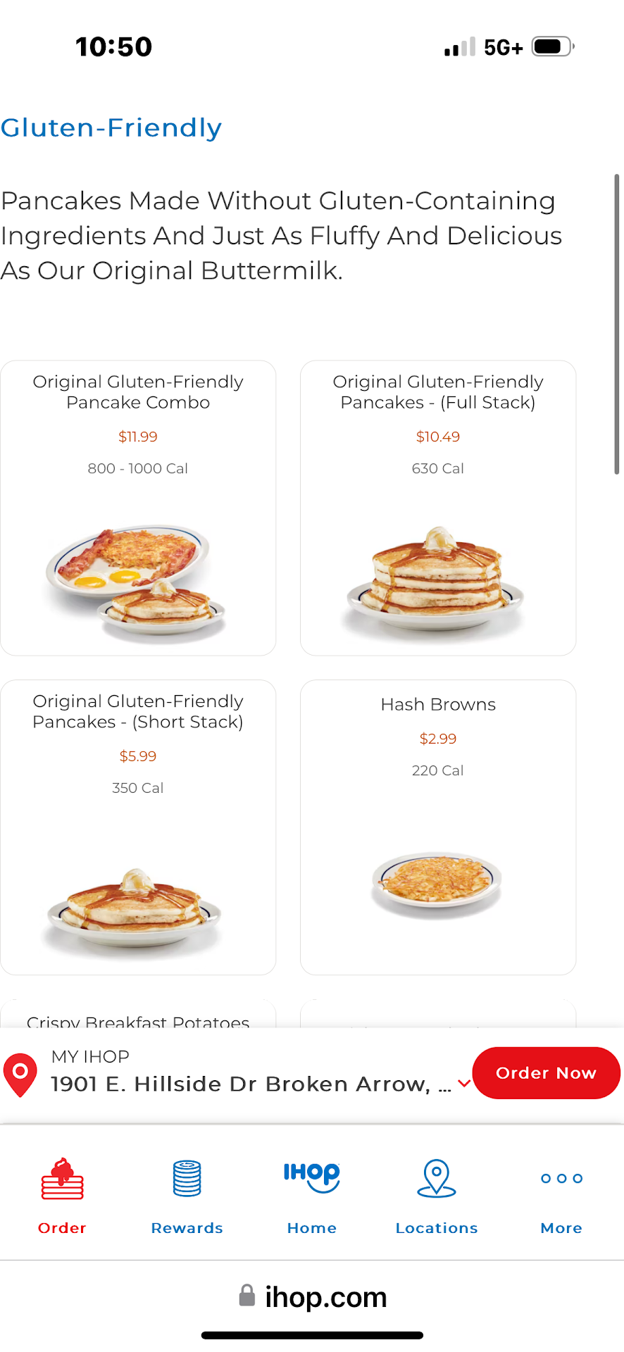Open Original Gluten-Friendly Pancake Combo title
The height and width of the screenshot is (1352, 624).
click(138, 392)
